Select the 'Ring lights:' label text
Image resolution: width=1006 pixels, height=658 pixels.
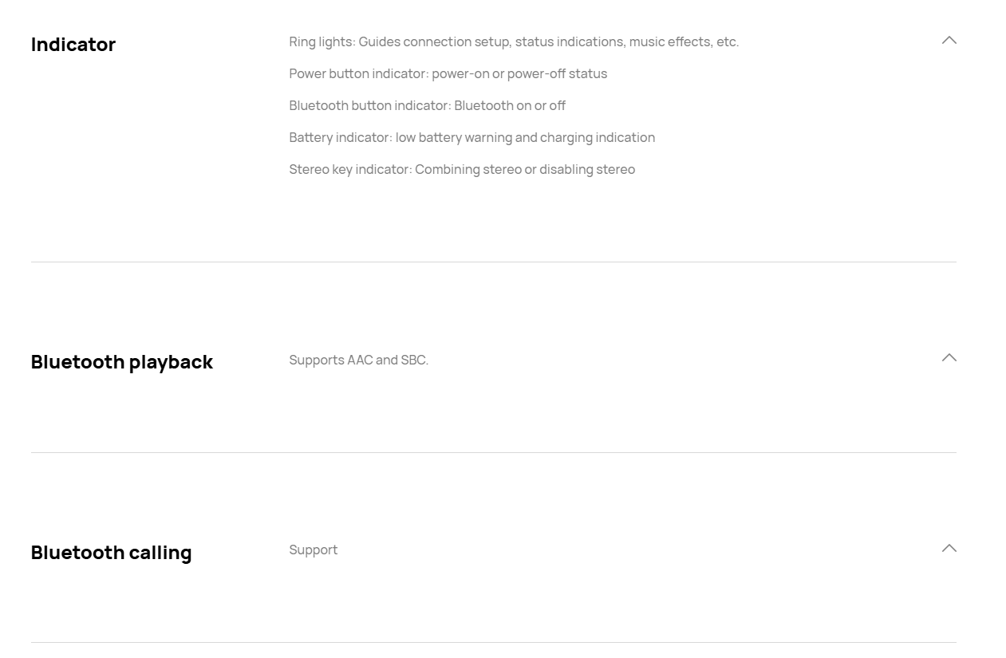click(322, 41)
